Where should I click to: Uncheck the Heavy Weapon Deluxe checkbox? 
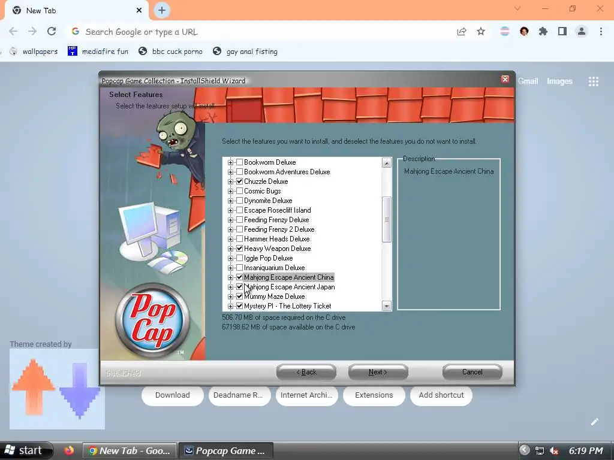[x=240, y=249]
